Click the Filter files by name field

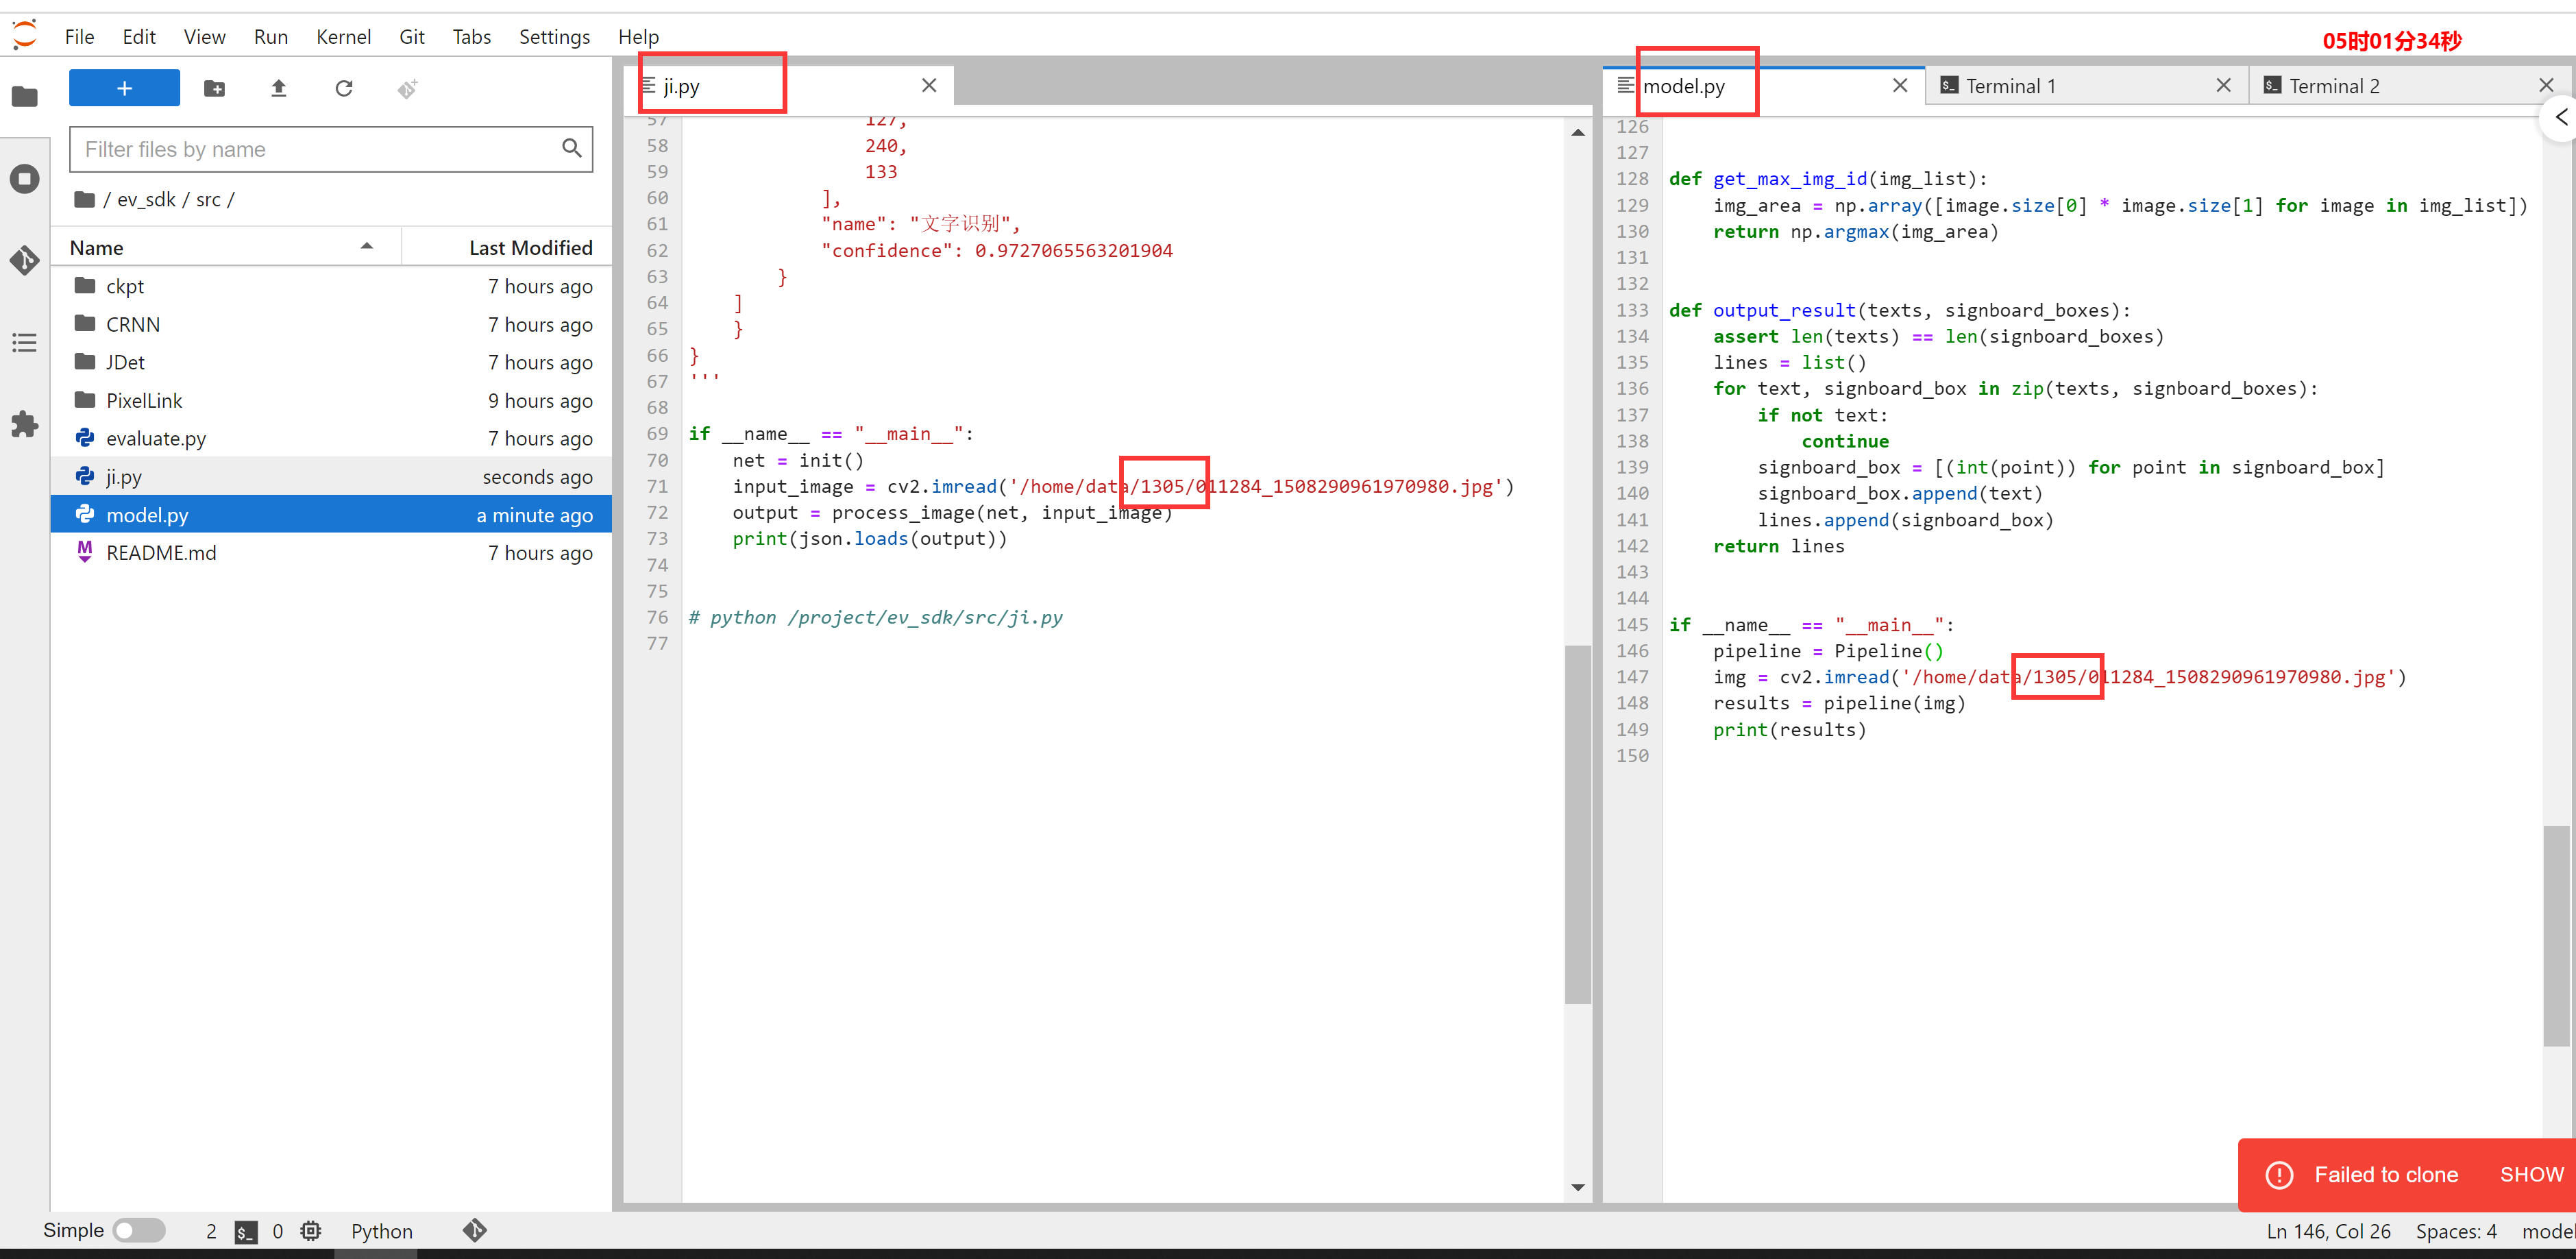coord(320,149)
